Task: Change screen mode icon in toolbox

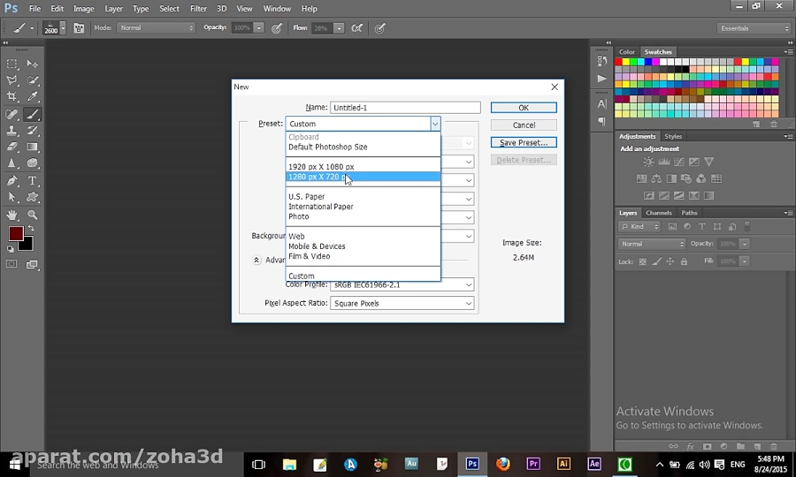Action: pyautogui.click(x=32, y=264)
